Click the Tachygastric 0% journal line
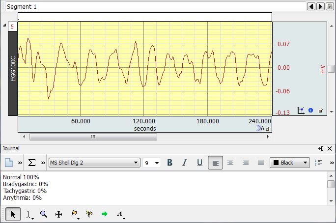 25,191
